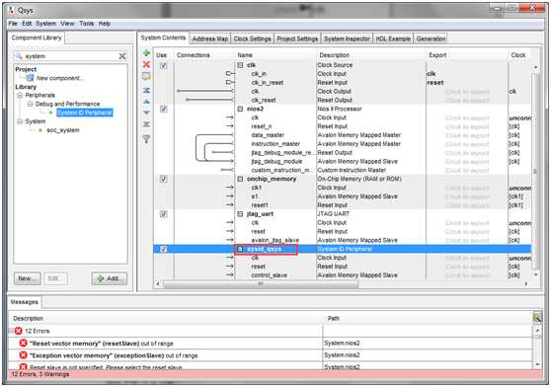Screen dimensions: 551x387
Task: Click the Messages panel scrollbar down arrow
Action: (x=537, y=364)
